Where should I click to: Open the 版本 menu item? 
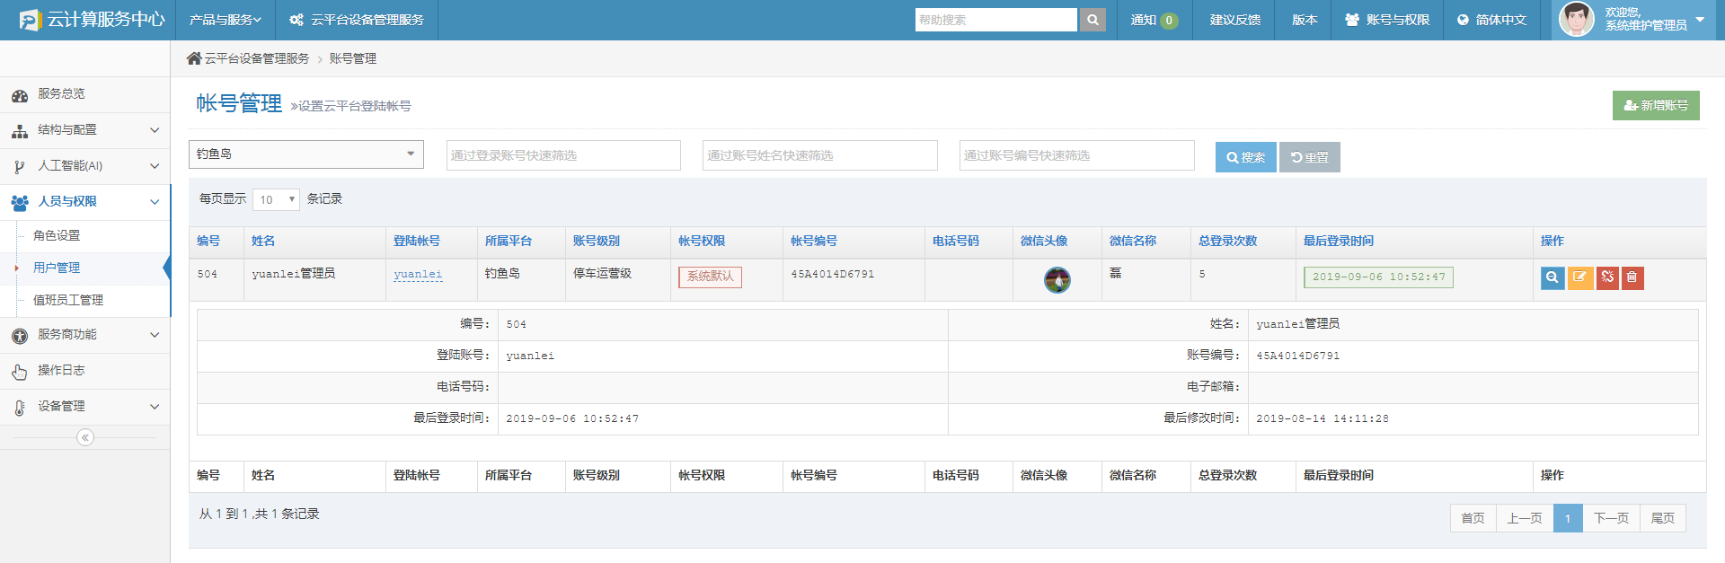click(1304, 20)
